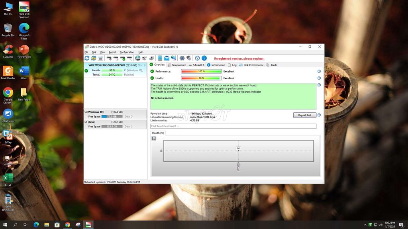Click the speaker sound toolbar icon
The width and height of the screenshot is (408, 229).
pyautogui.click(x=189, y=58)
